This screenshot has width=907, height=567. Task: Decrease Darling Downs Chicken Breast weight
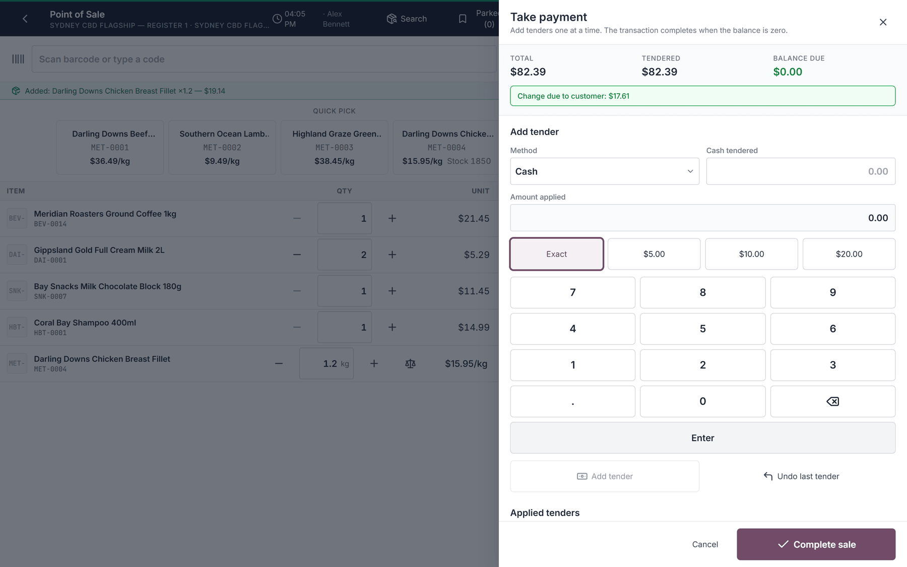coord(279,363)
